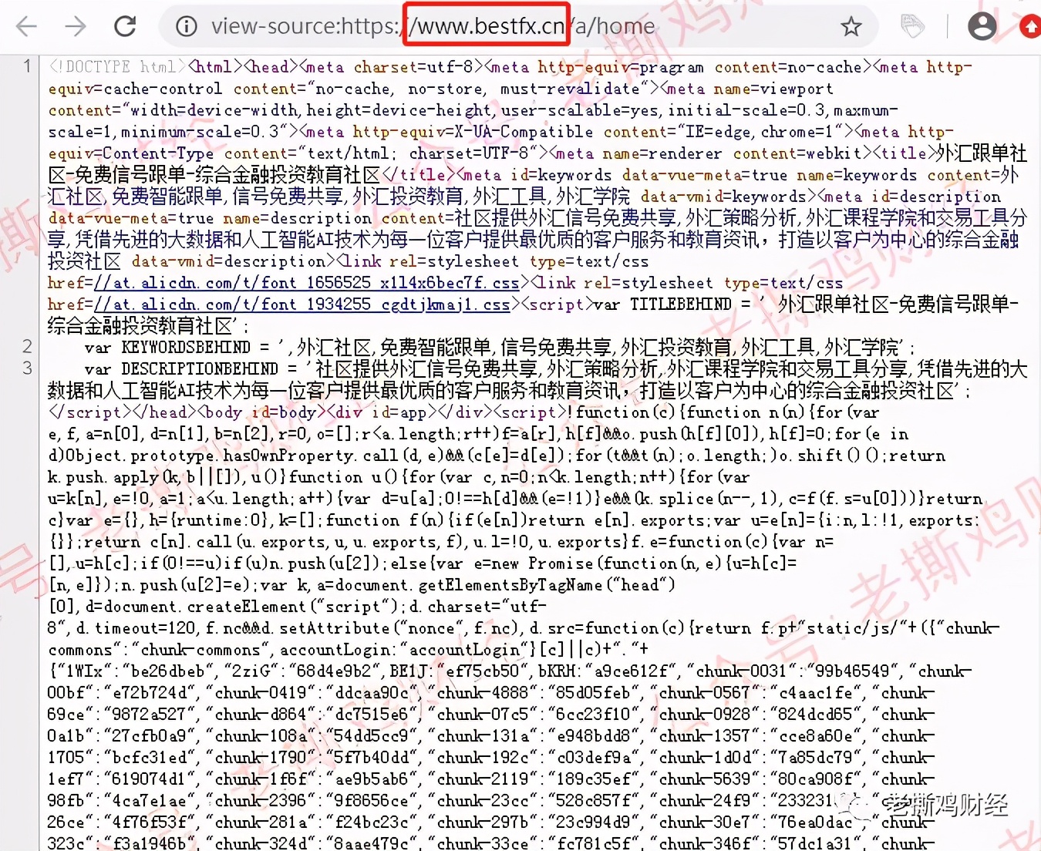Select source line number 2
The image size is (1041, 851).
coord(28,346)
